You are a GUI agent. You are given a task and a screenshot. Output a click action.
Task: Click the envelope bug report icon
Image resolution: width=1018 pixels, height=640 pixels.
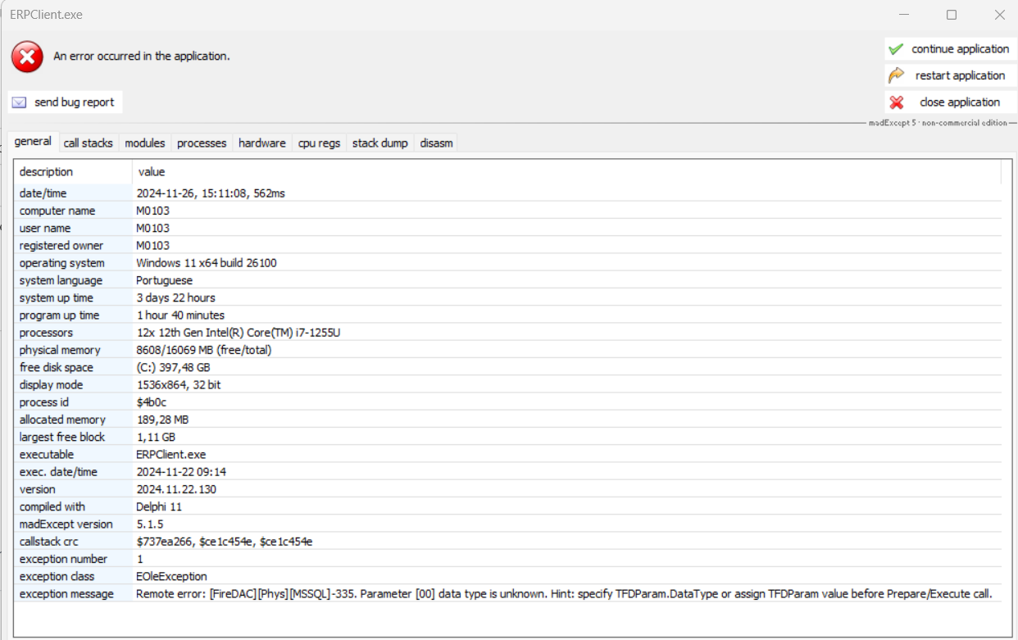20,102
